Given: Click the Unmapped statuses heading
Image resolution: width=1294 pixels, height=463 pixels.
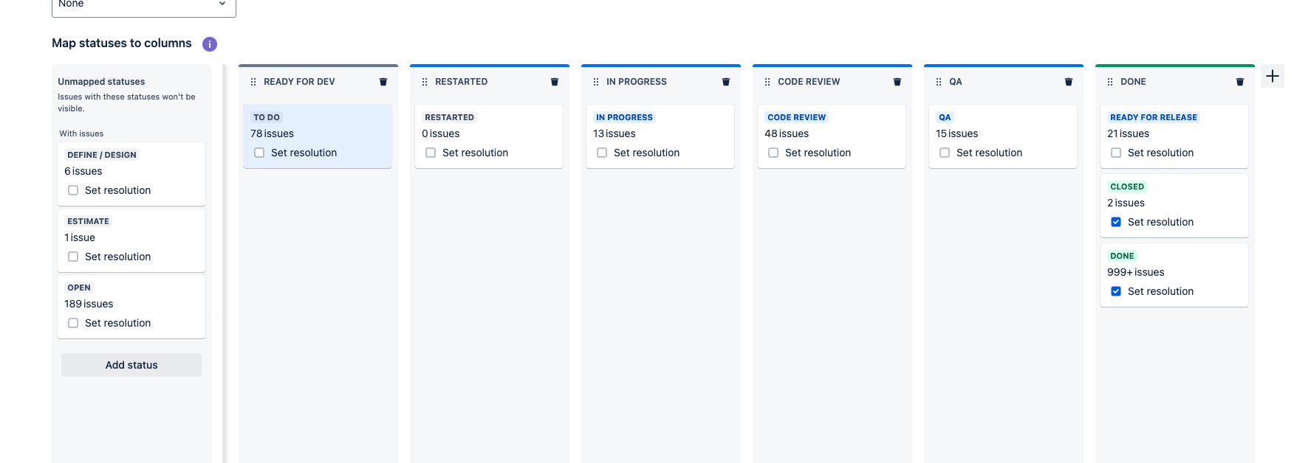Looking at the screenshot, I should 101,82.
